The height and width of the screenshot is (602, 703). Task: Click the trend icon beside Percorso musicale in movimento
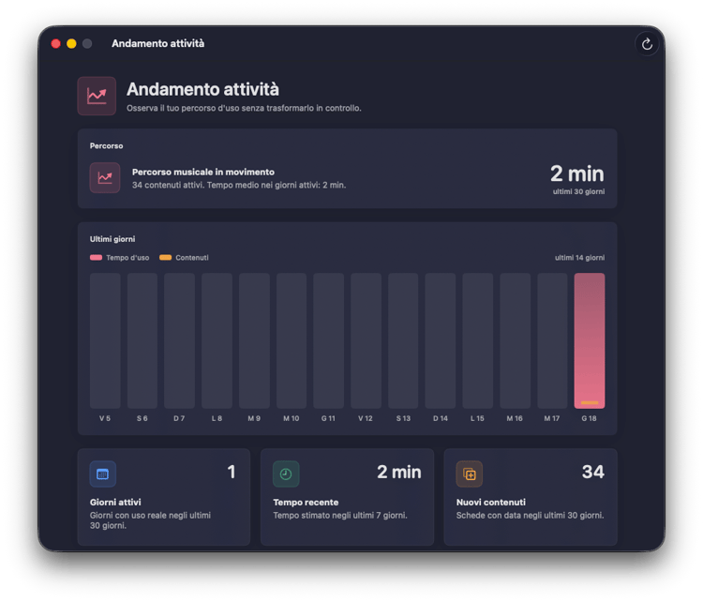(105, 177)
